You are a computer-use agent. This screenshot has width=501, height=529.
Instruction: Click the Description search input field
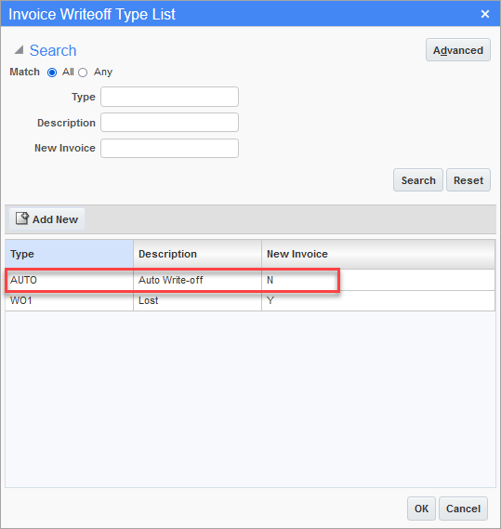(169, 122)
